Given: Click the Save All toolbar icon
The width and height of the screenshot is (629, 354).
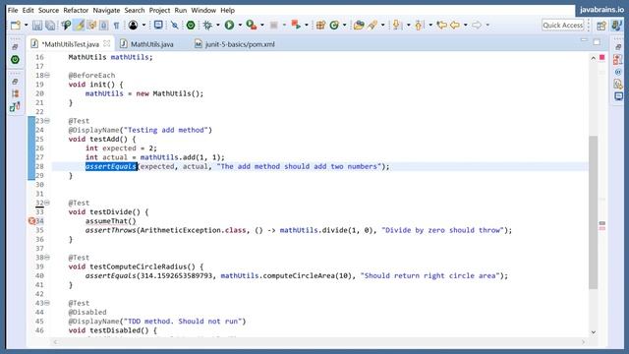Looking at the screenshot, I should tap(50, 26).
